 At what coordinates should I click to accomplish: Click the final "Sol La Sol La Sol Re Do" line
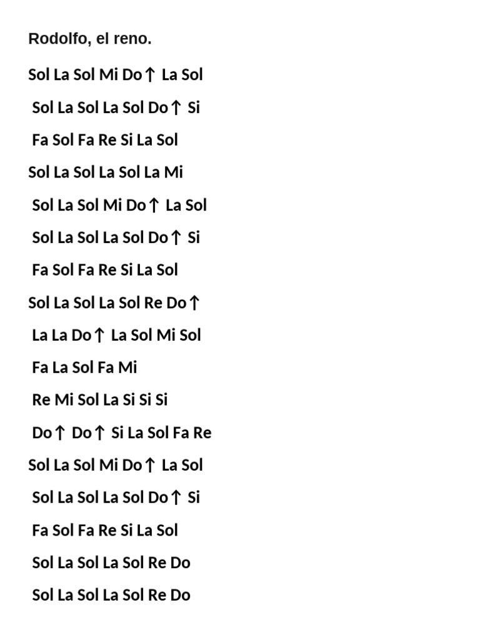(111, 595)
